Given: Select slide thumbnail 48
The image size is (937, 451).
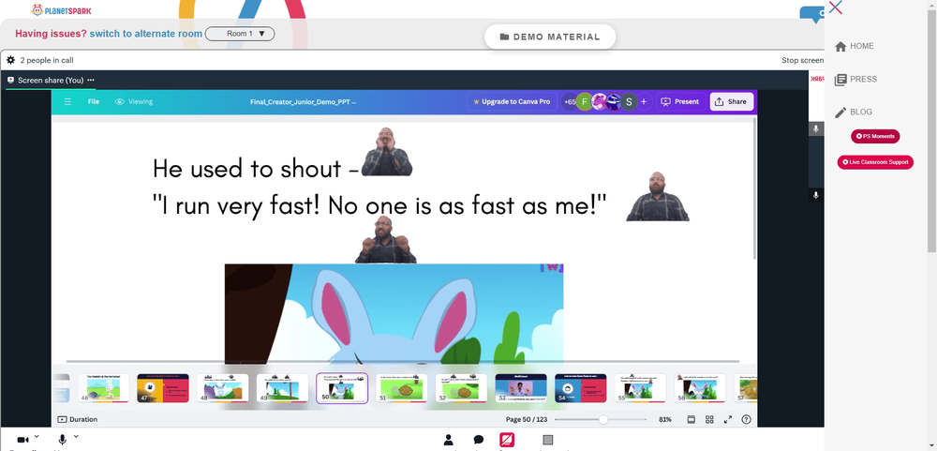Looking at the screenshot, I should point(223,388).
